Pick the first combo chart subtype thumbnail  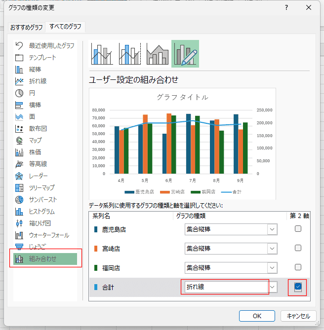[102, 54]
